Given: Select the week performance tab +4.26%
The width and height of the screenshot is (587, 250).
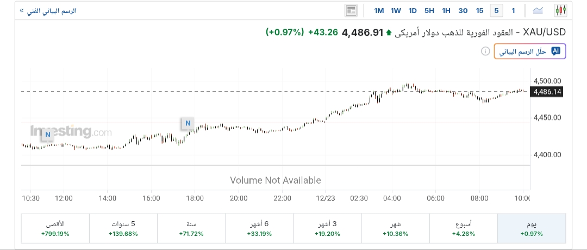Looking at the screenshot, I should (x=464, y=228).
